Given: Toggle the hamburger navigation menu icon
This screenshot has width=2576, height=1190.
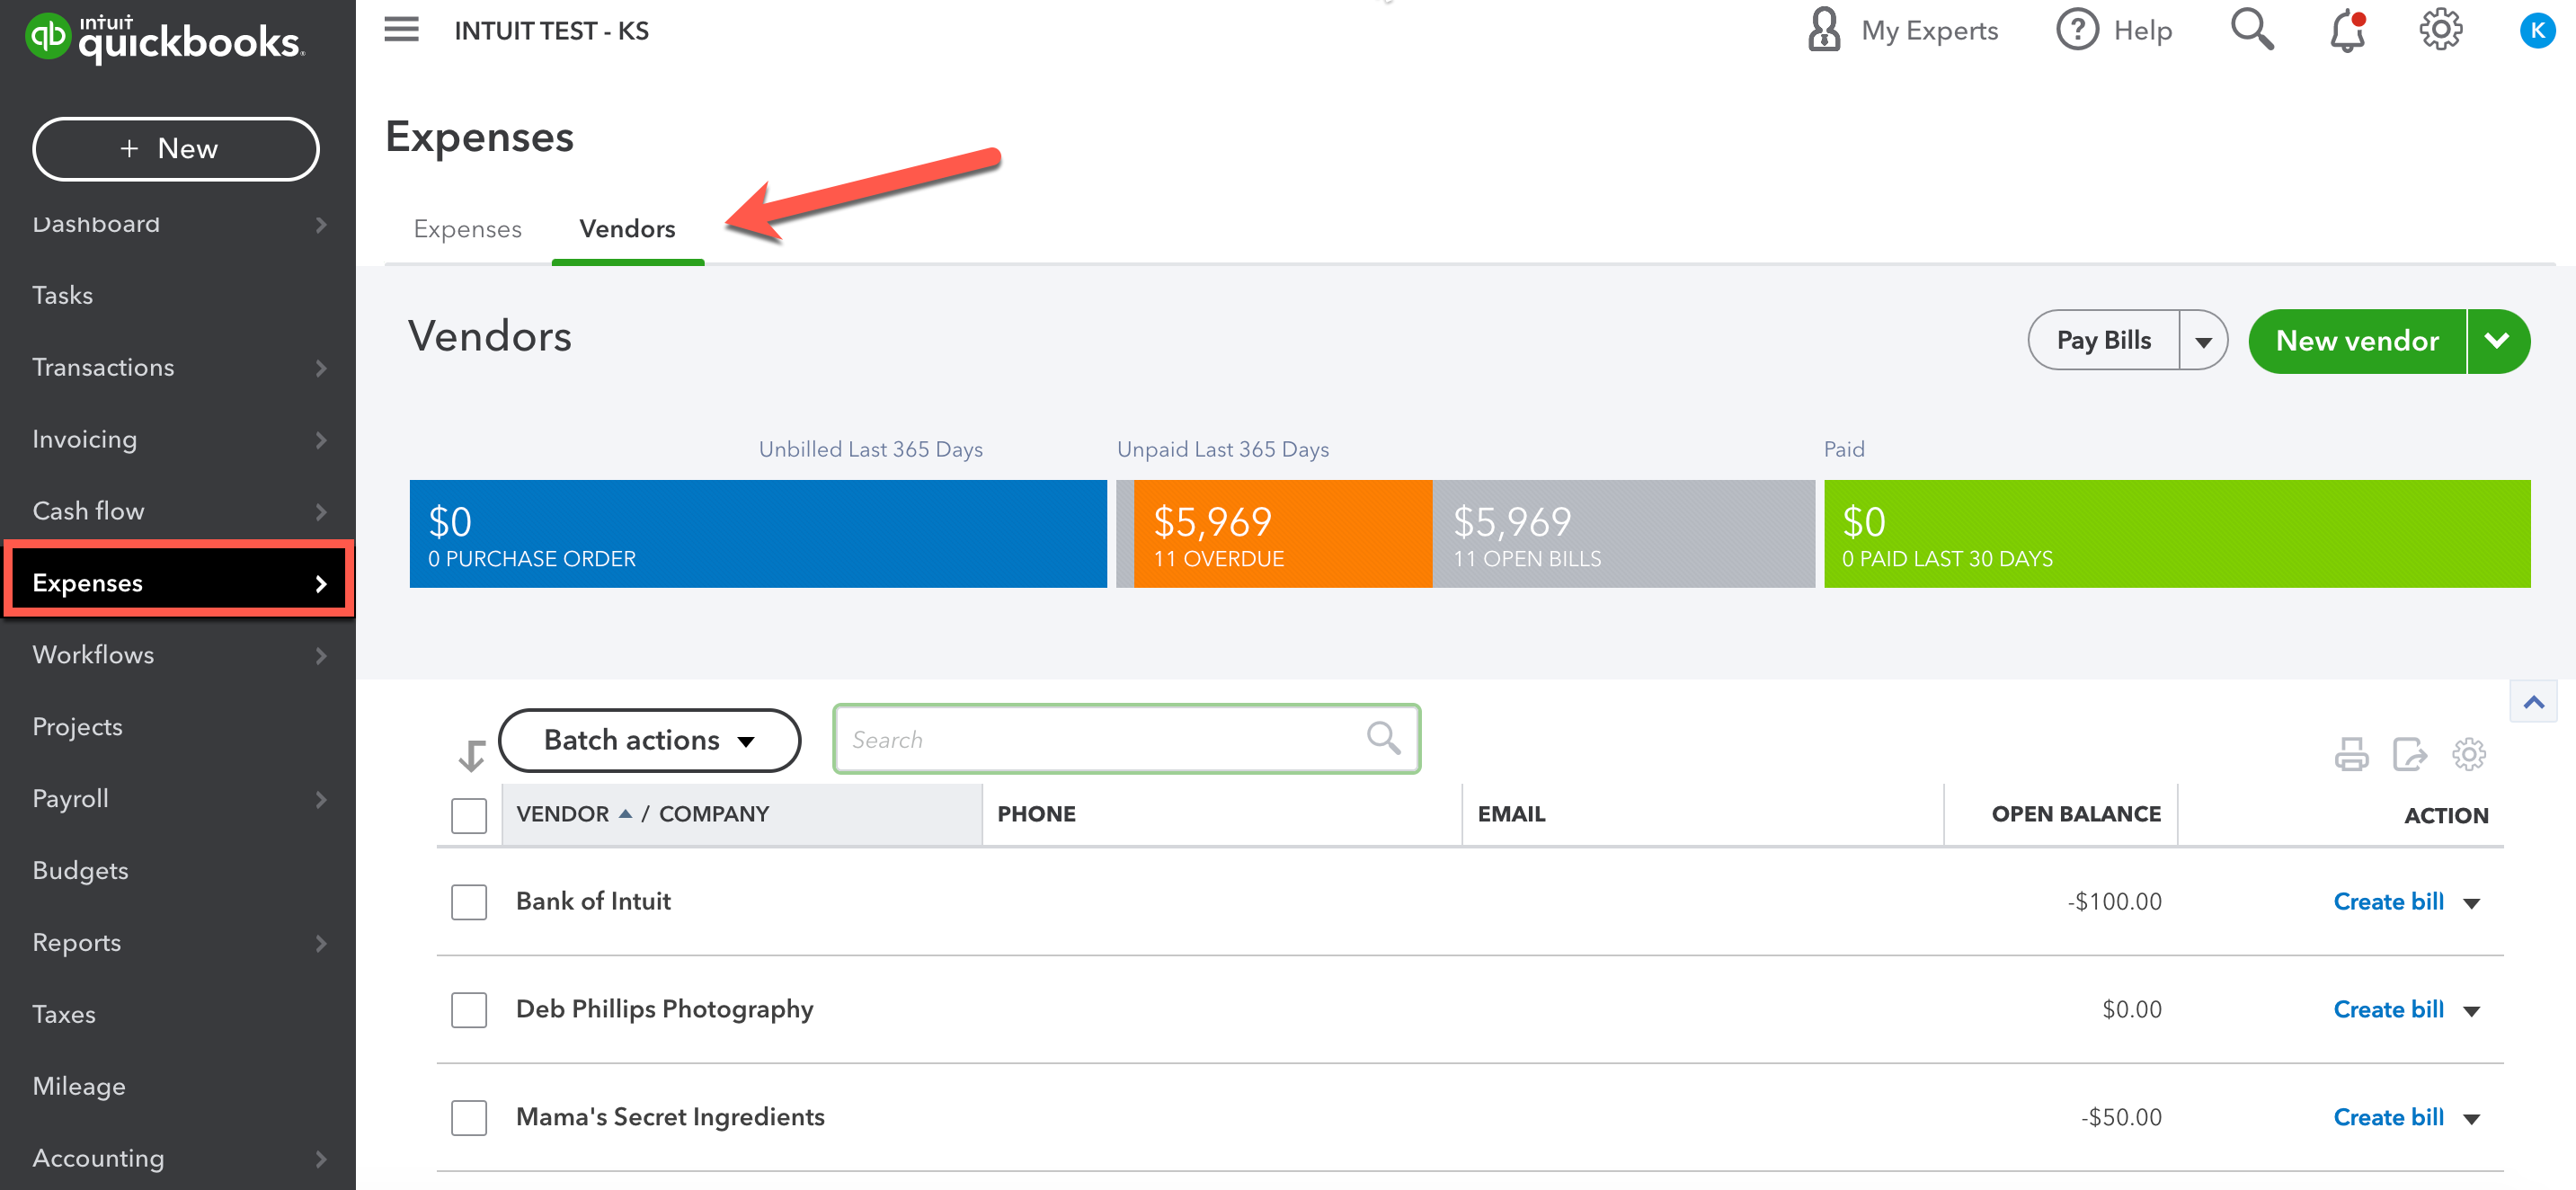Looking at the screenshot, I should tap(401, 30).
